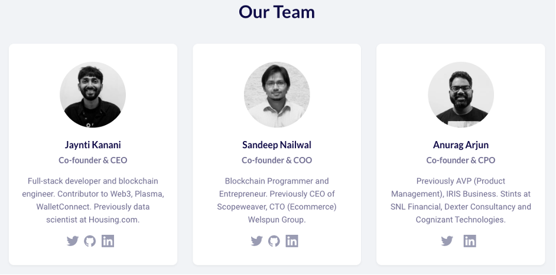The image size is (556, 275).
Task: Open Jaynti Kanani's GitHub icon
Action: [x=90, y=241]
